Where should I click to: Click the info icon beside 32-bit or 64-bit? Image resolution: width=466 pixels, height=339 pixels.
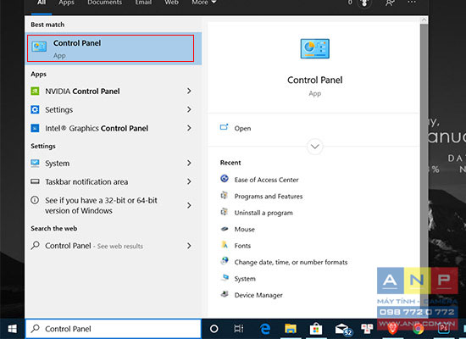(35, 200)
